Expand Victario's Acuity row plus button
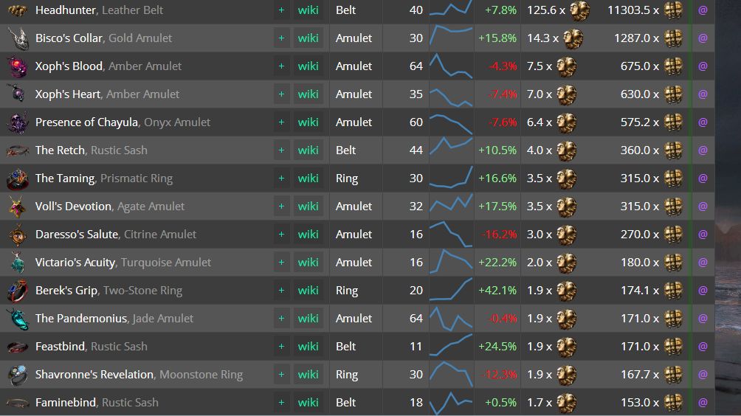This screenshot has height=416, width=741. click(281, 263)
